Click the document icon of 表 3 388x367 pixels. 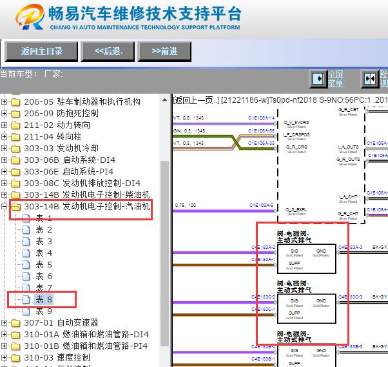pos(26,242)
